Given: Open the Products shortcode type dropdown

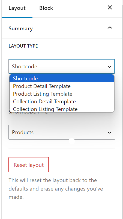Looking at the screenshot, I should click(62, 132).
